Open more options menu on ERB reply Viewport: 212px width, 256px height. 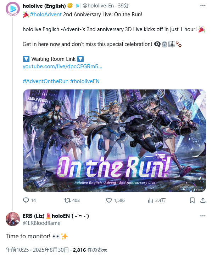coord(203,216)
